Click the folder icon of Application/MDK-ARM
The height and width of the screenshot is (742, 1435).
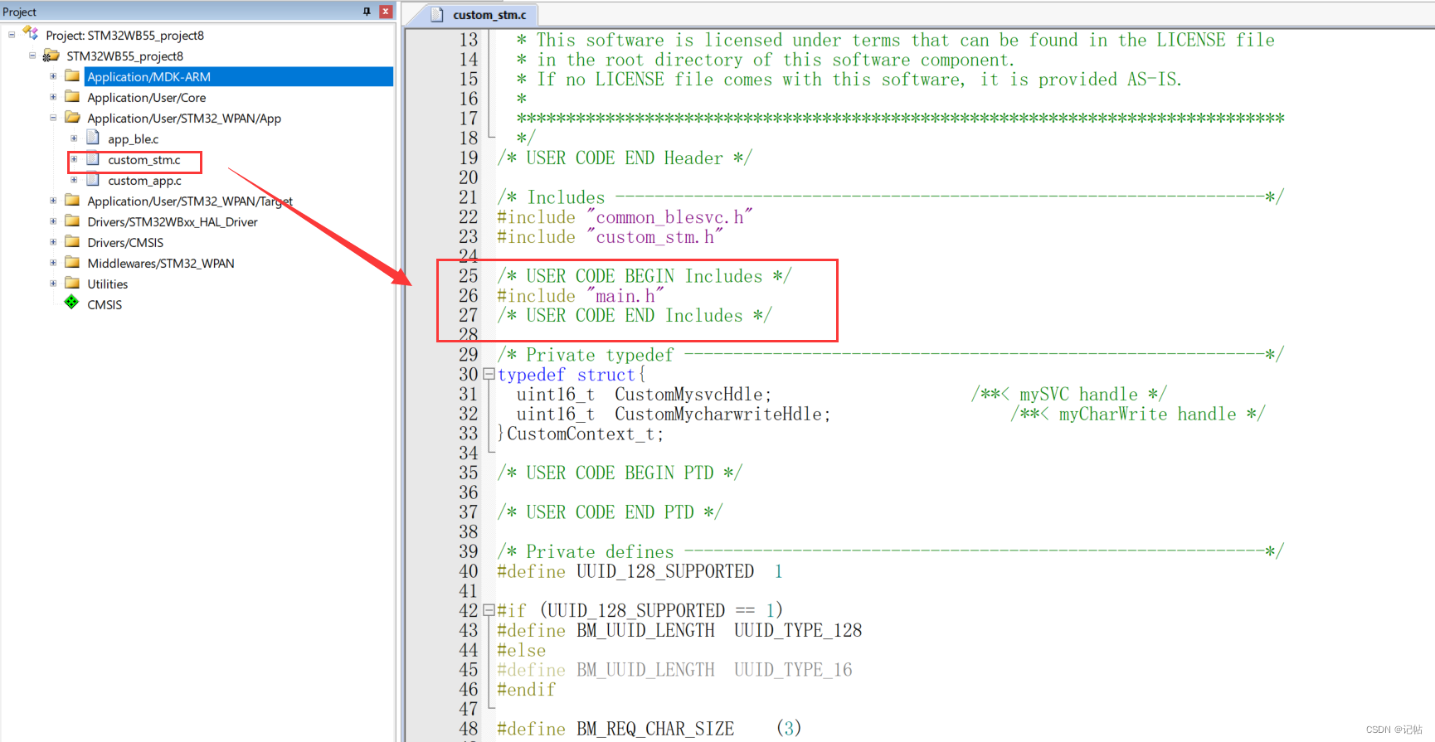tap(73, 76)
